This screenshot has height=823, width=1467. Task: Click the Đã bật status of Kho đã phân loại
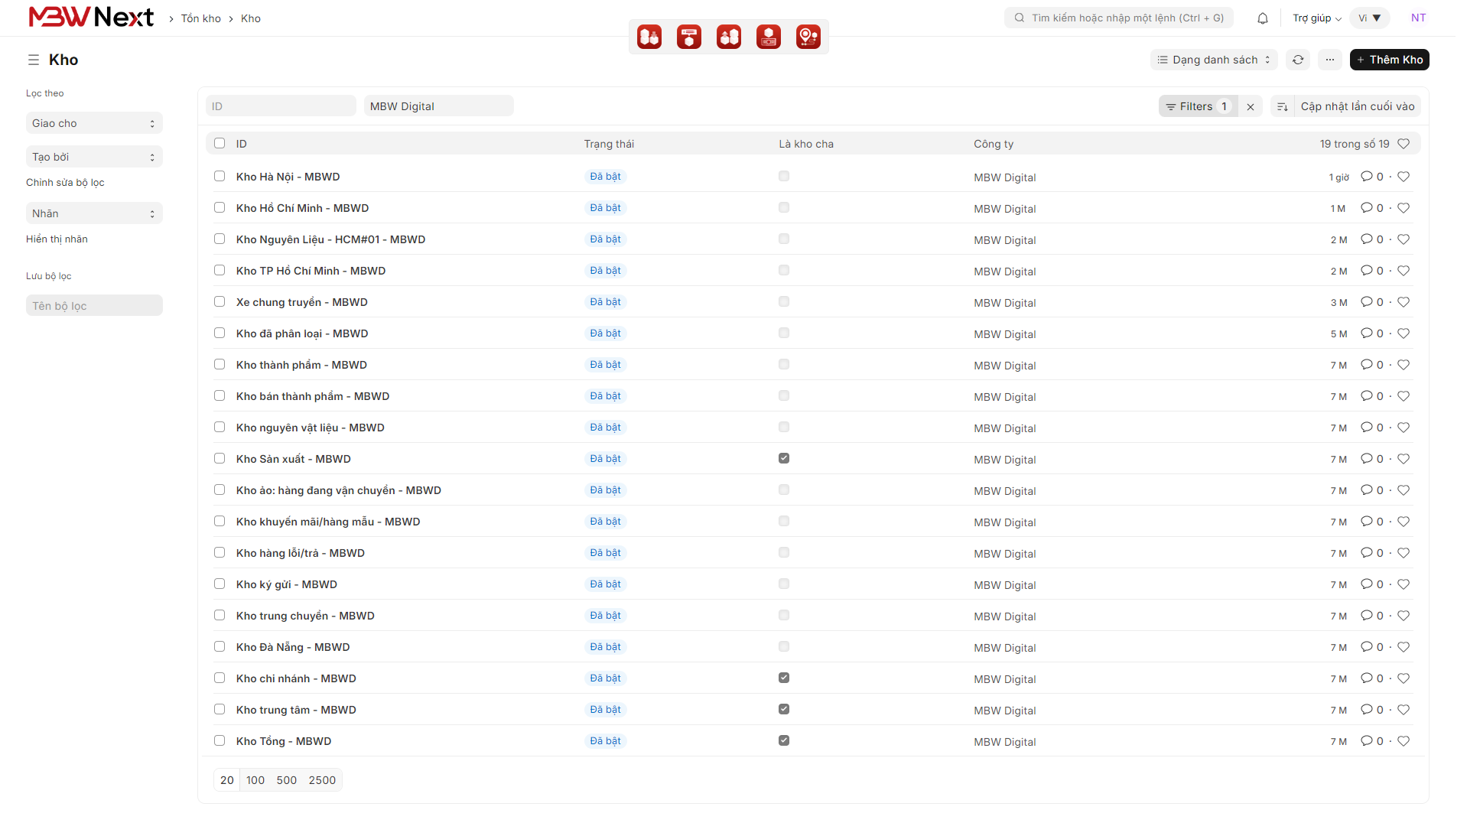(x=605, y=333)
